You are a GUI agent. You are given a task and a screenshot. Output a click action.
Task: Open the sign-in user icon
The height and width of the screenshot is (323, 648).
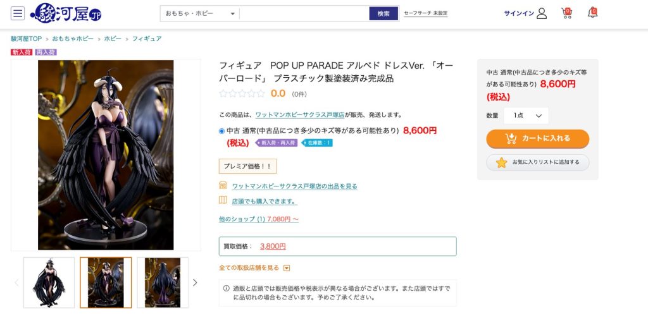pos(541,13)
